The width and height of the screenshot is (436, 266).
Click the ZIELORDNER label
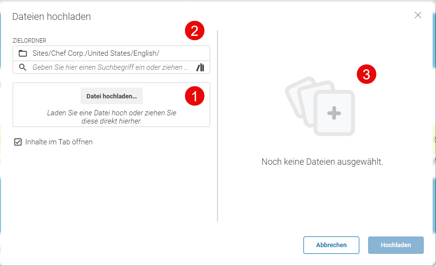(x=30, y=41)
